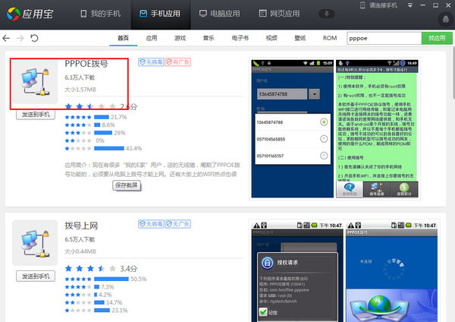Refresh the page with reload icon
455x322 pixels.
tap(34, 38)
